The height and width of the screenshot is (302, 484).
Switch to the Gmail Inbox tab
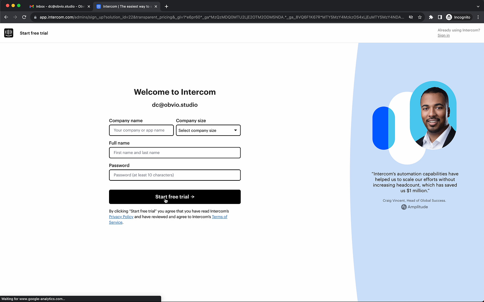pyautogui.click(x=60, y=6)
